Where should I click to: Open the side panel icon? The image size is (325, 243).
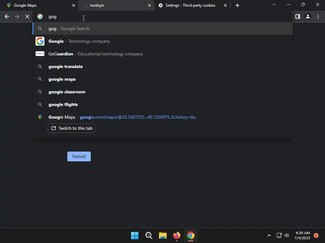pyautogui.click(x=298, y=16)
